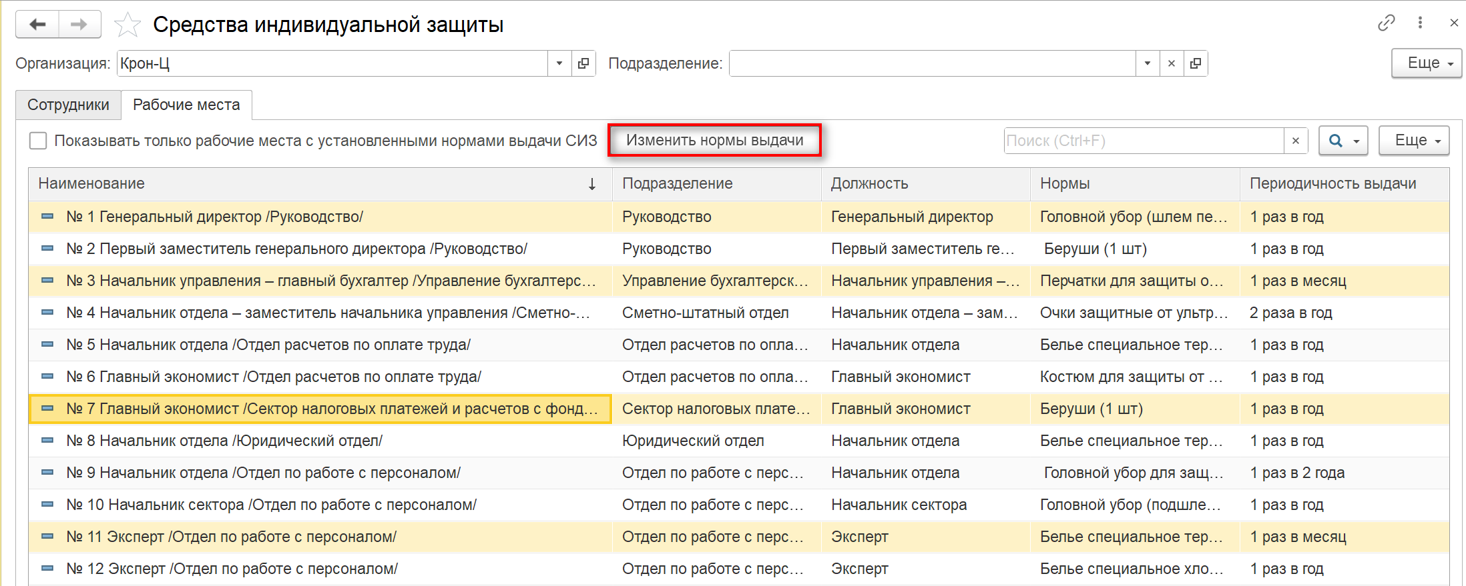
Task: Select the Рабочие места tab
Action: point(186,105)
